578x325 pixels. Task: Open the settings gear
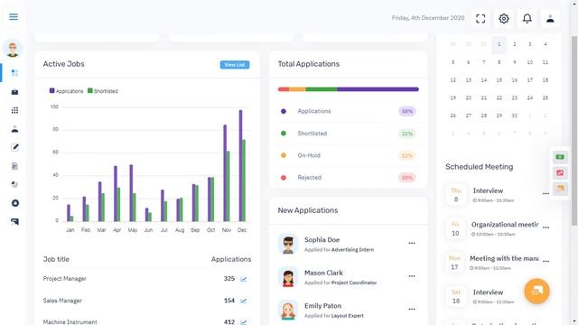pos(504,18)
